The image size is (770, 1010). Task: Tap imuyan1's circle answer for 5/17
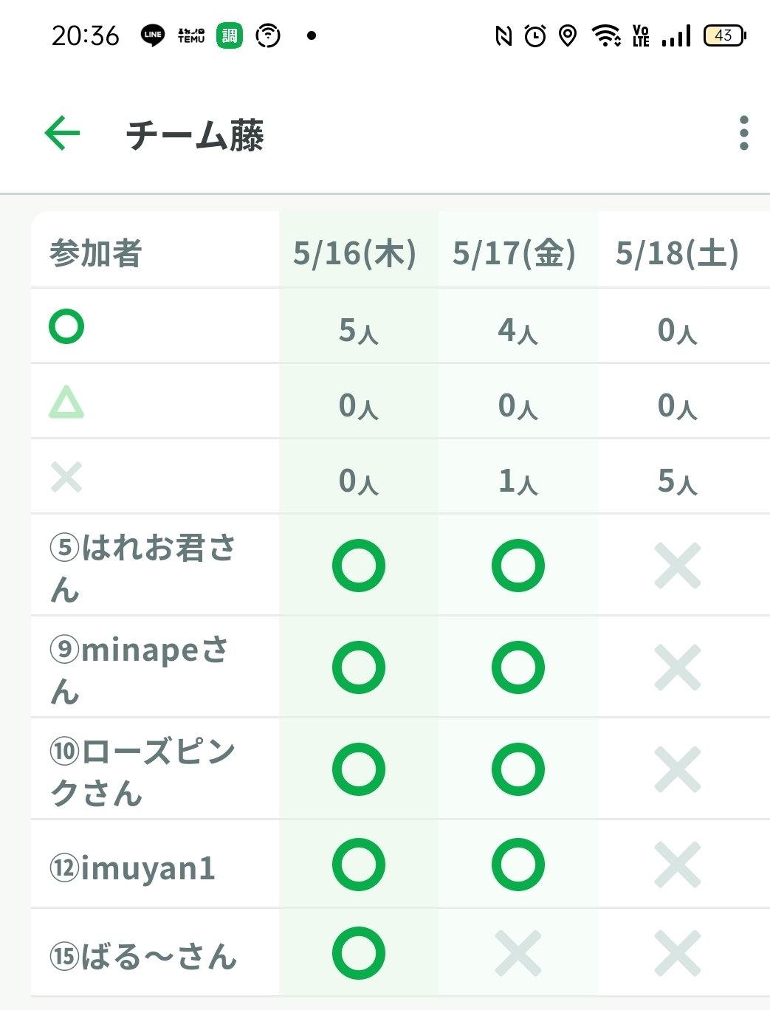(x=518, y=865)
